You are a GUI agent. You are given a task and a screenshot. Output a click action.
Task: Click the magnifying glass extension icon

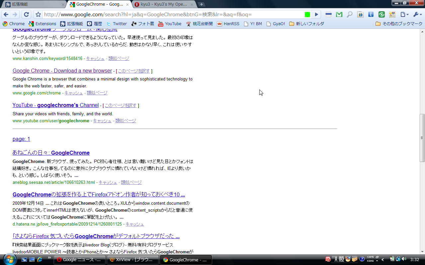350,15
